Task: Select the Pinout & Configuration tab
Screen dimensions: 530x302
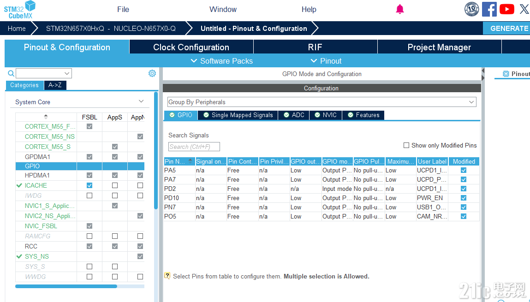Action: 67,47
